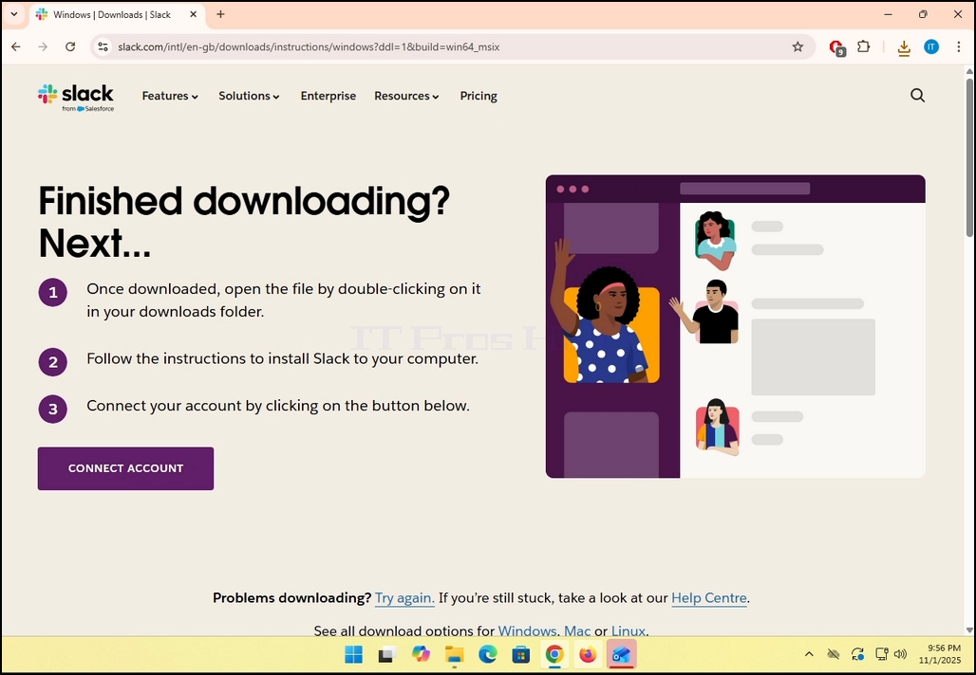Expand the Features menu
This screenshot has width=976, height=675.
(170, 96)
